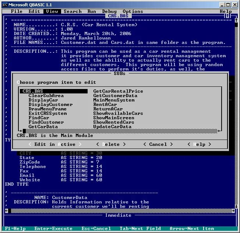
Task: Select FindCustomer in the SUBs list
Action: coord(46,122)
